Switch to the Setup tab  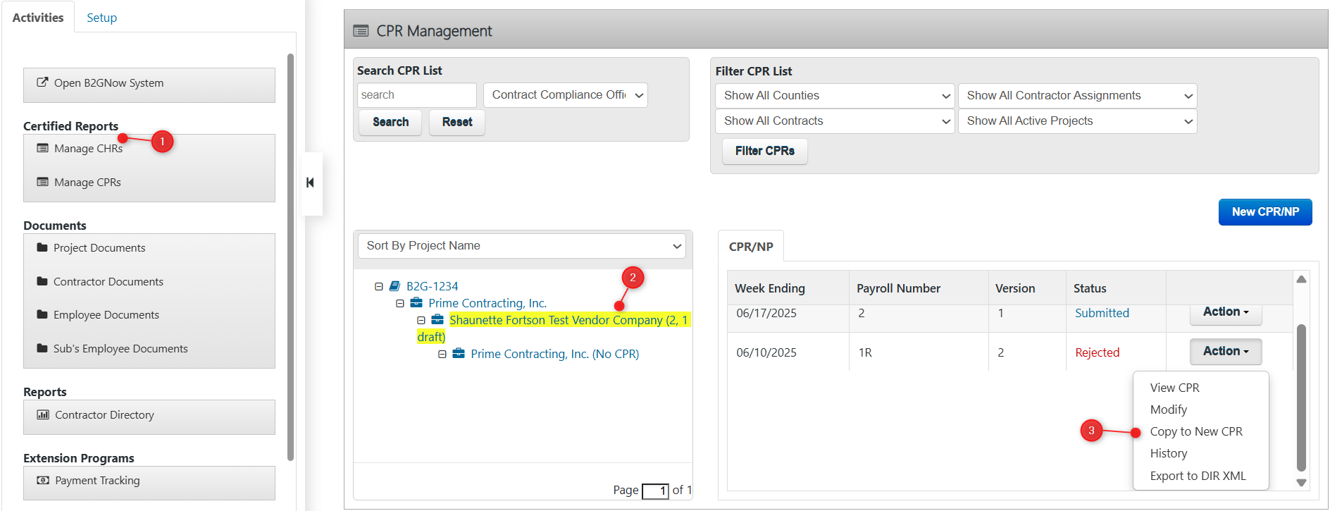[x=101, y=18]
